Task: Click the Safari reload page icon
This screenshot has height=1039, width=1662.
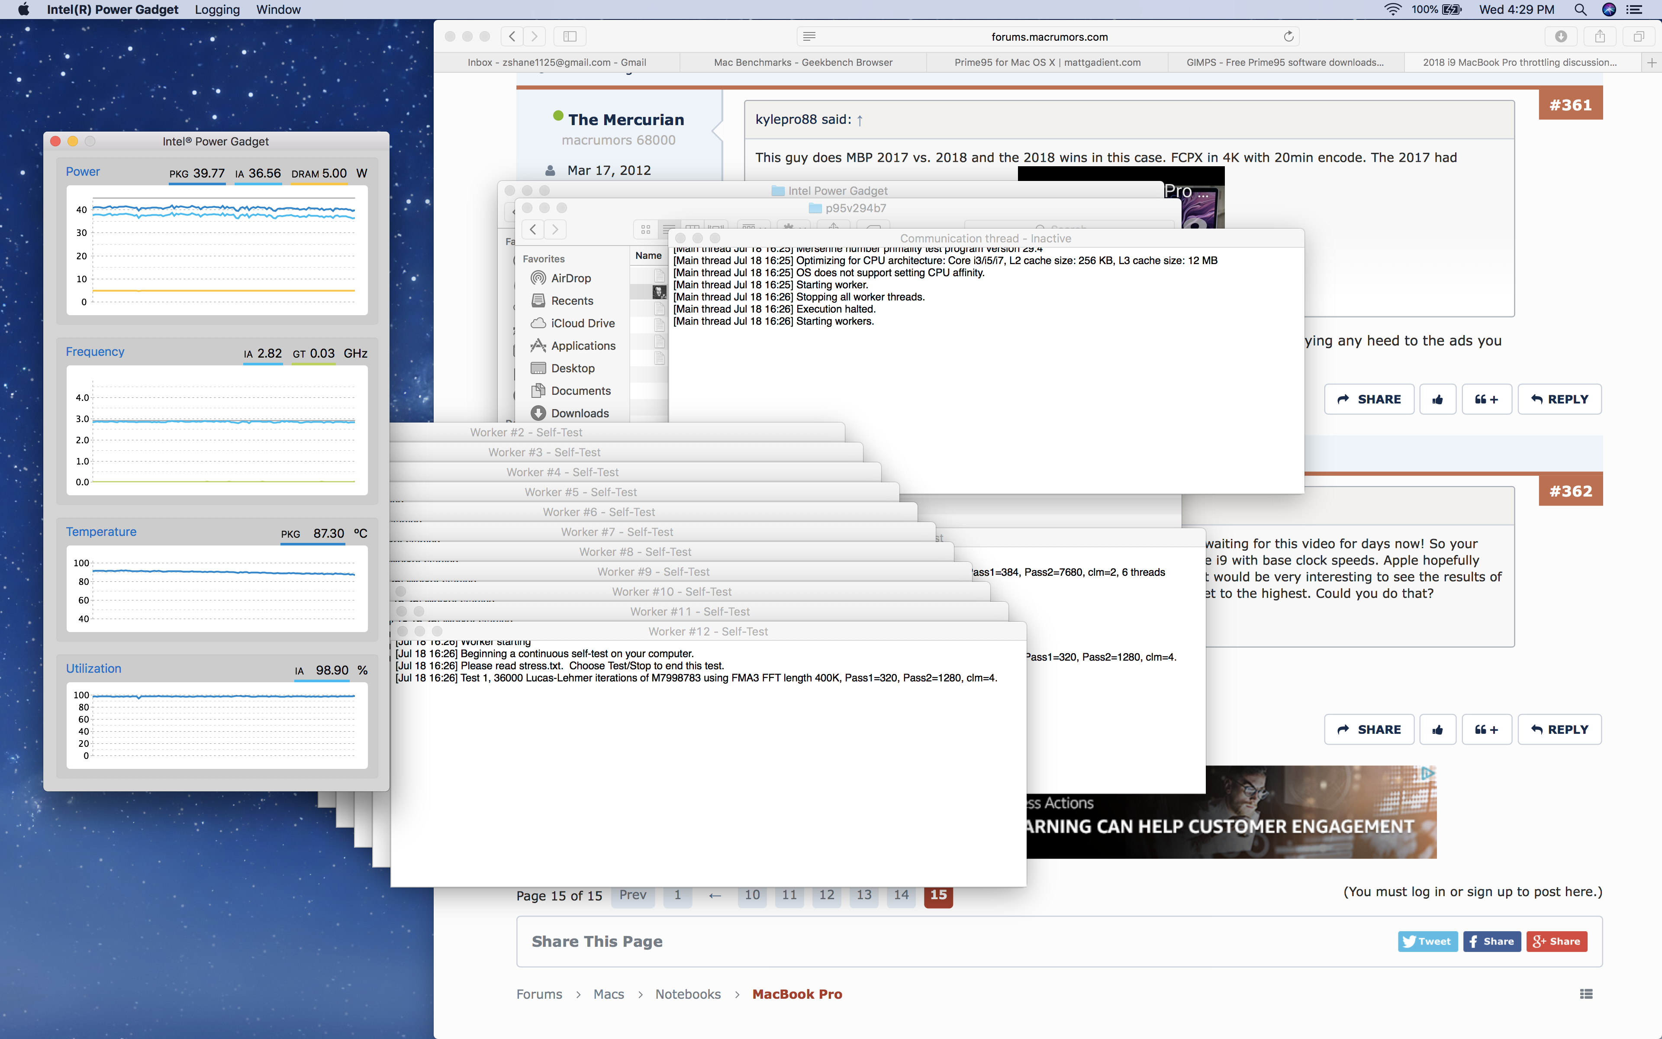Action: (1288, 36)
